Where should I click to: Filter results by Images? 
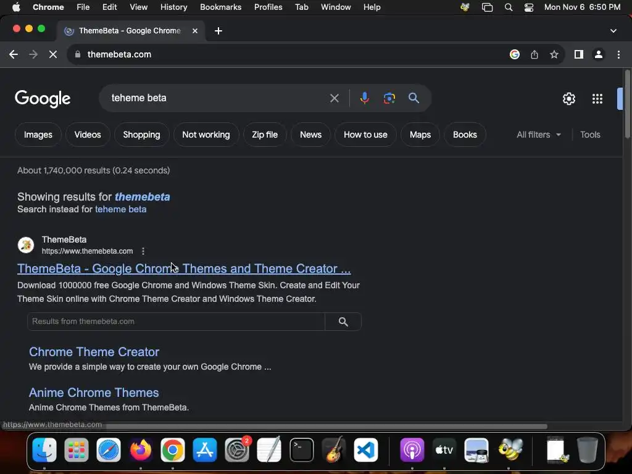click(38, 135)
